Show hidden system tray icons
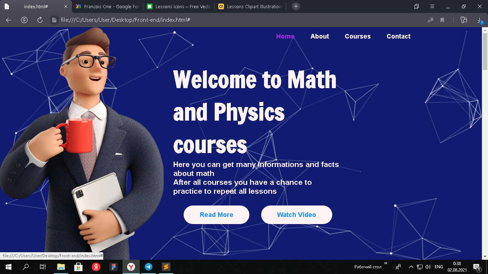The width and height of the screenshot is (488, 274). (x=411, y=267)
